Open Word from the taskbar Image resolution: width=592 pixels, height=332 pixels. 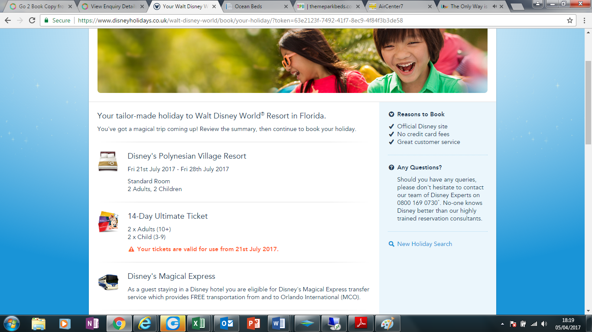[x=280, y=323]
